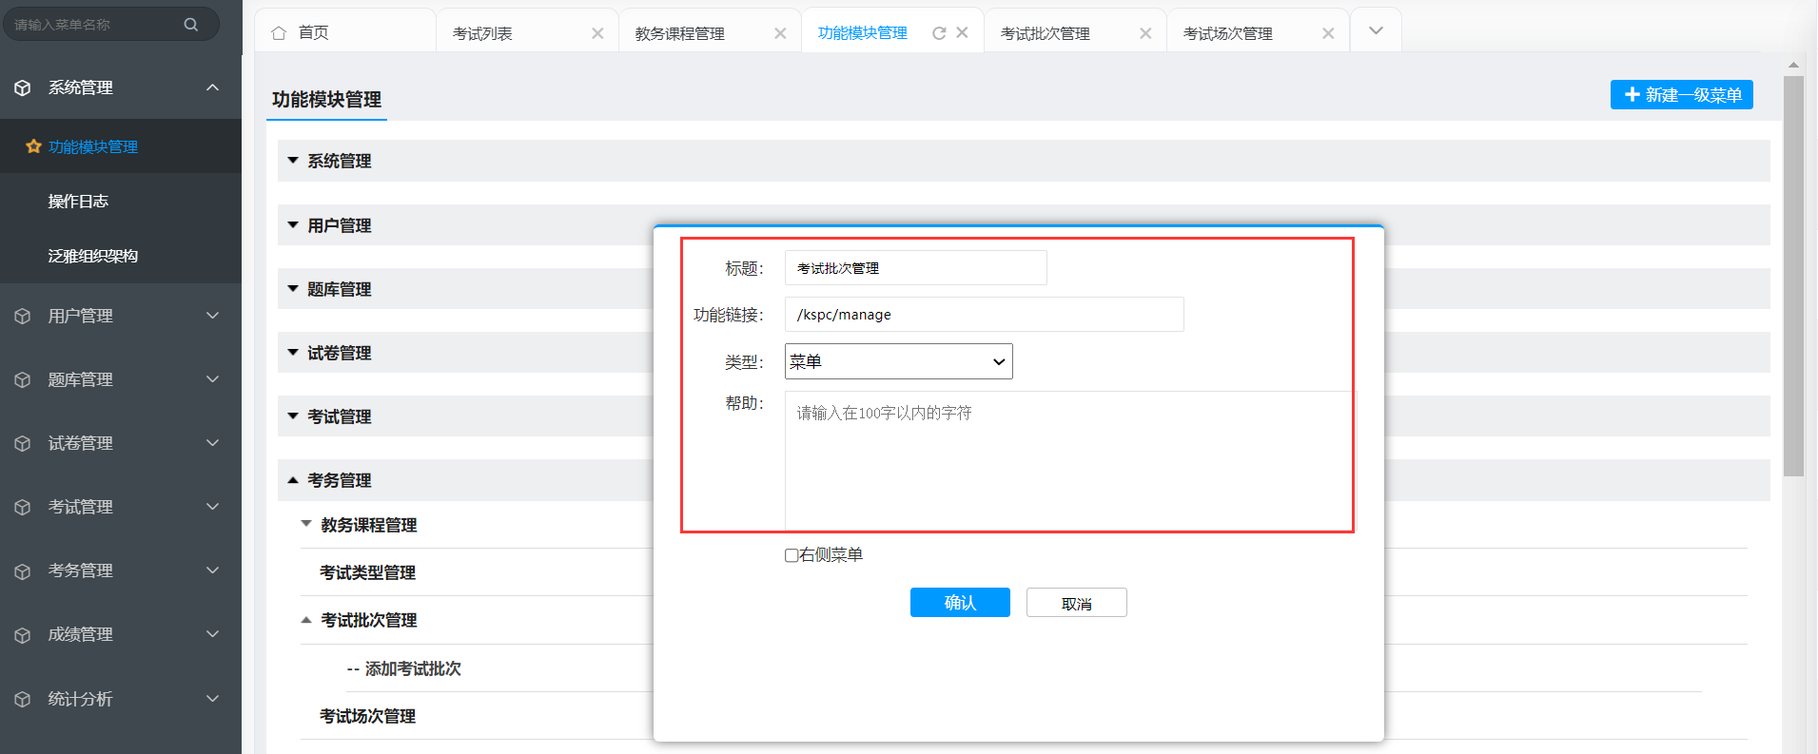Click the refresh icon on 功能模块管理 tab
Screen dimensions: 1818x754
(x=939, y=33)
